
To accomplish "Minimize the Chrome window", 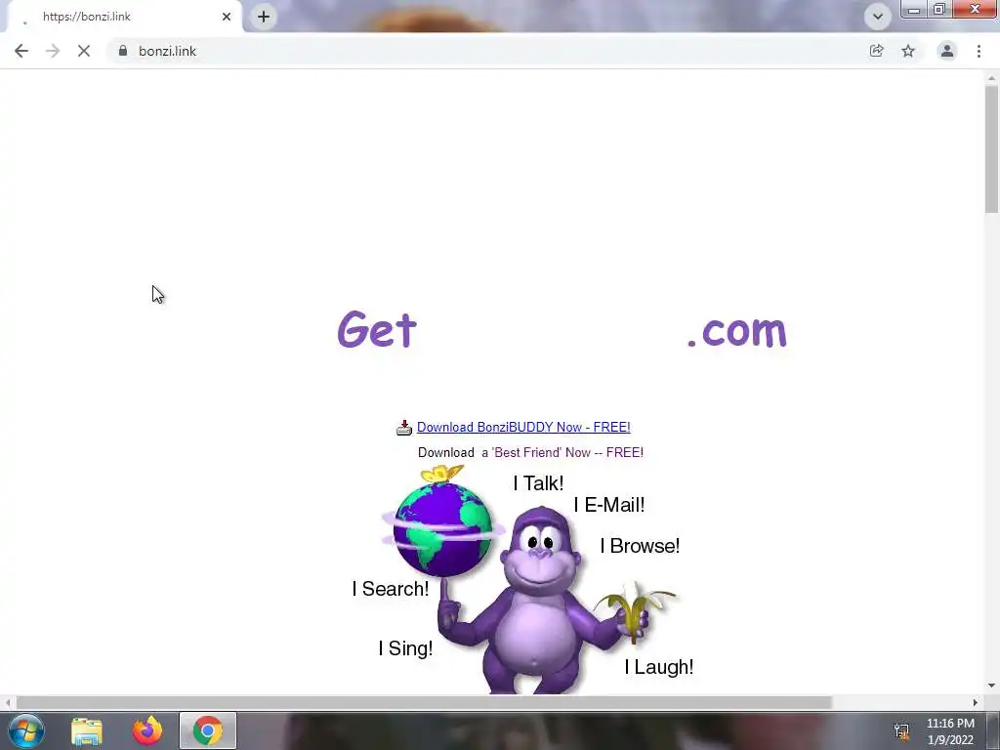I will coord(914,10).
